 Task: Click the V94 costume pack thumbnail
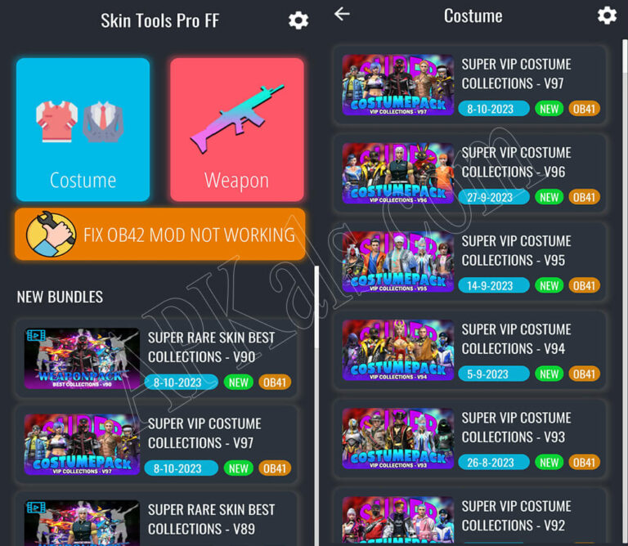pos(398,351)
